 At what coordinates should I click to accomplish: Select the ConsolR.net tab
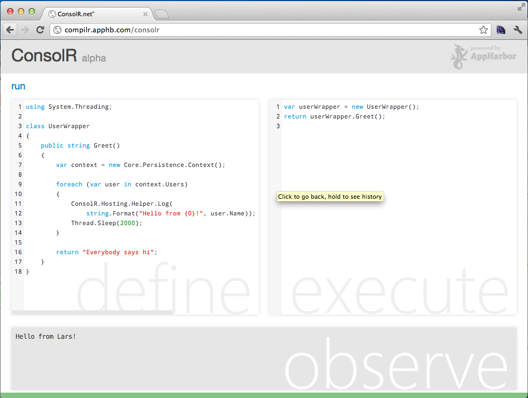[98, 14]
